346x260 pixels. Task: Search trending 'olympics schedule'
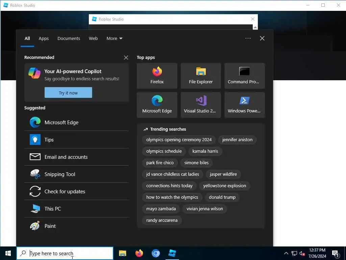click(164, 151)
